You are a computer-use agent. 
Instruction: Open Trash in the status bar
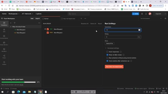(159, 89)
